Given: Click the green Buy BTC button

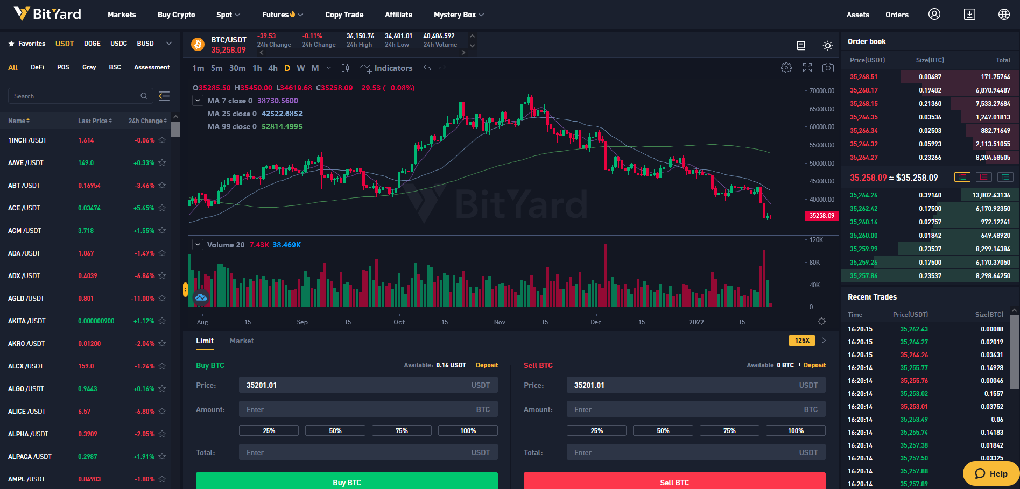Looking at the screenshot, I should tap(347, 481).
